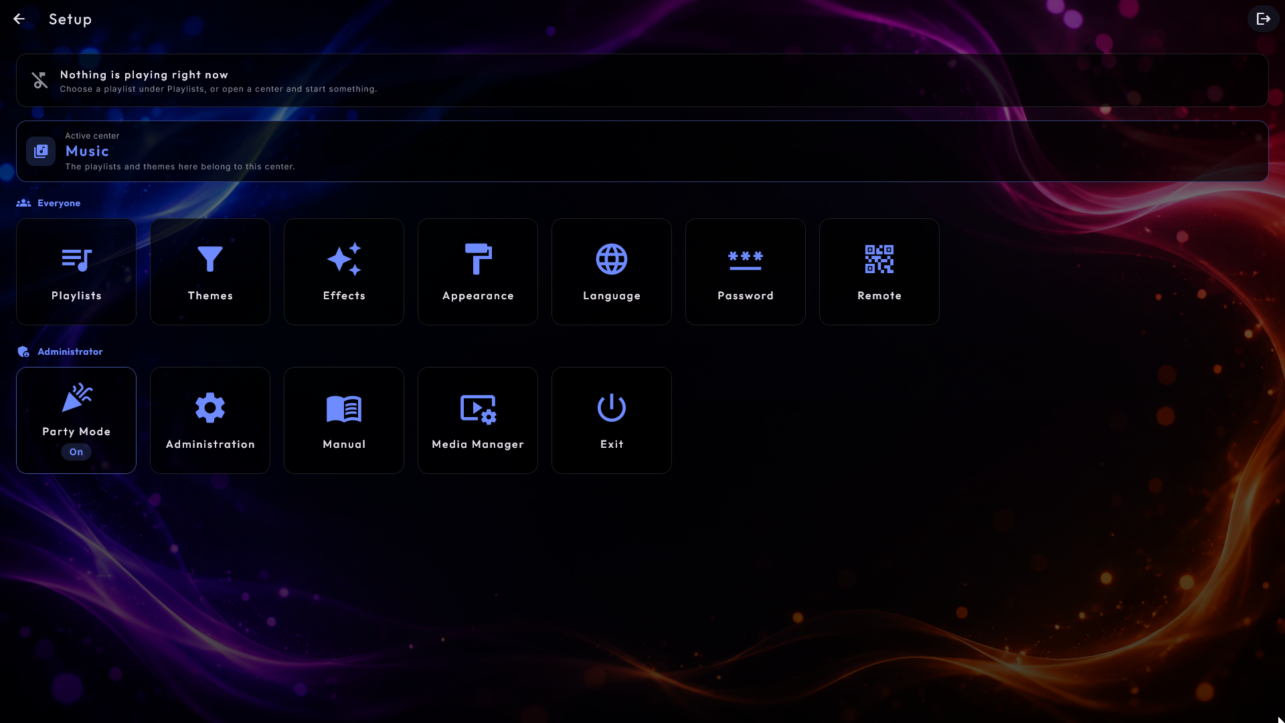Click the Everyone section header

[48, 203]
